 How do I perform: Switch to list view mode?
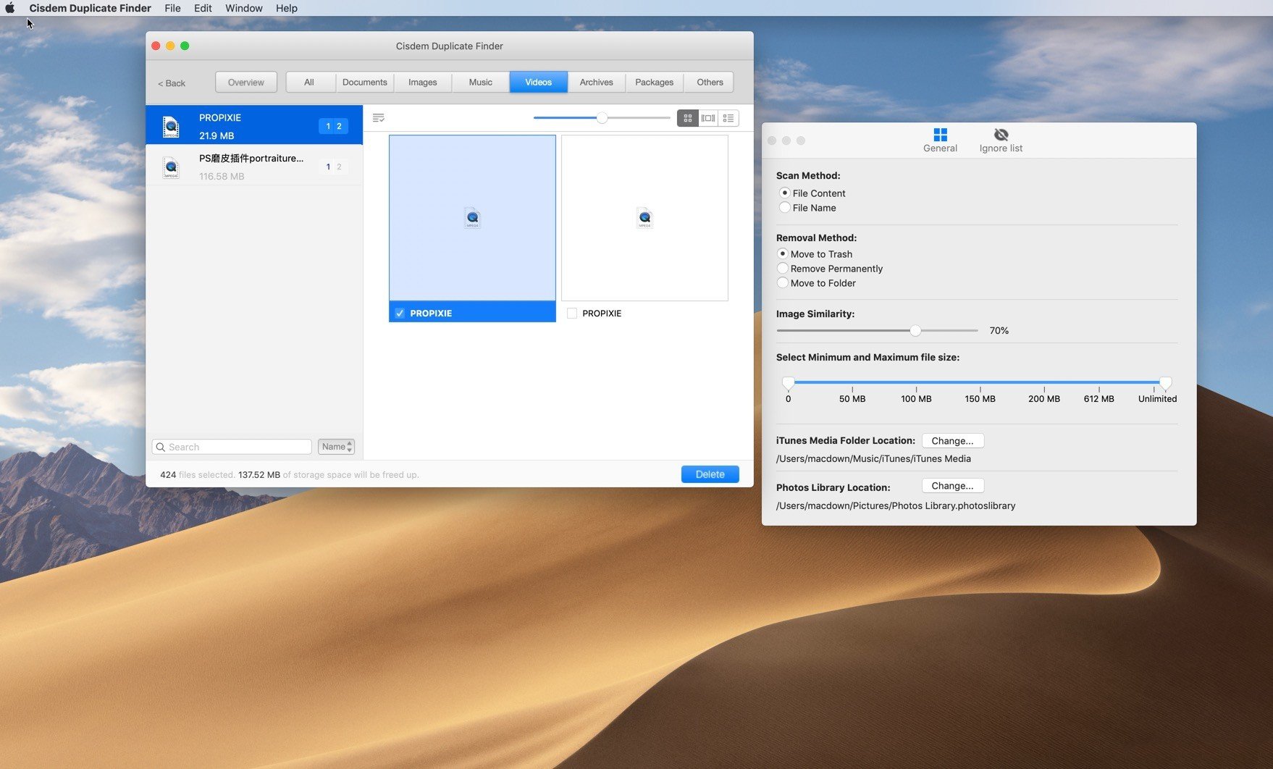point(728,118)
